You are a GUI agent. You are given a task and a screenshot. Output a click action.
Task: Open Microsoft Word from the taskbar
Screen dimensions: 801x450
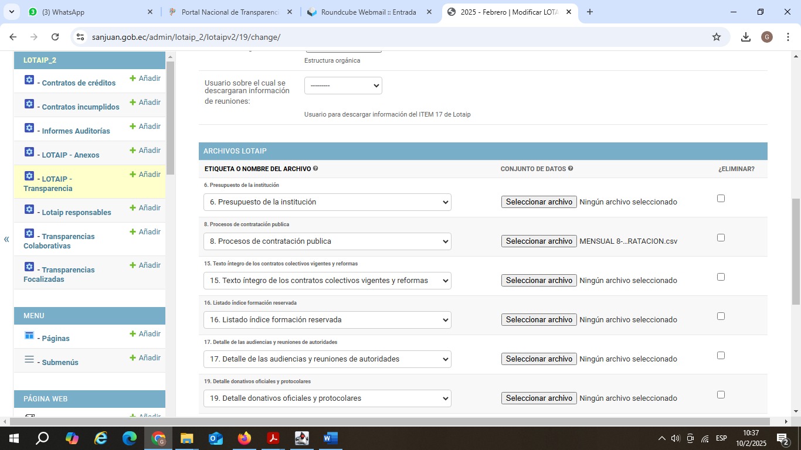coord(330,438)
